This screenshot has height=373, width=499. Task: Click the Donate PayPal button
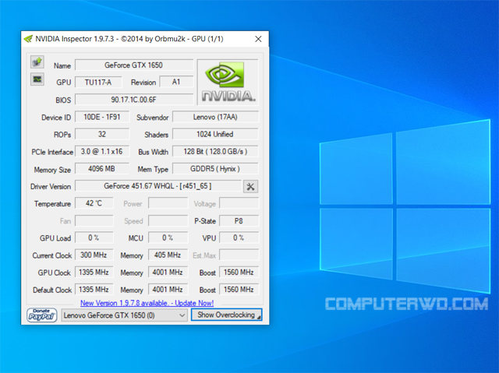pyautogui.click(x=41, y=315)
